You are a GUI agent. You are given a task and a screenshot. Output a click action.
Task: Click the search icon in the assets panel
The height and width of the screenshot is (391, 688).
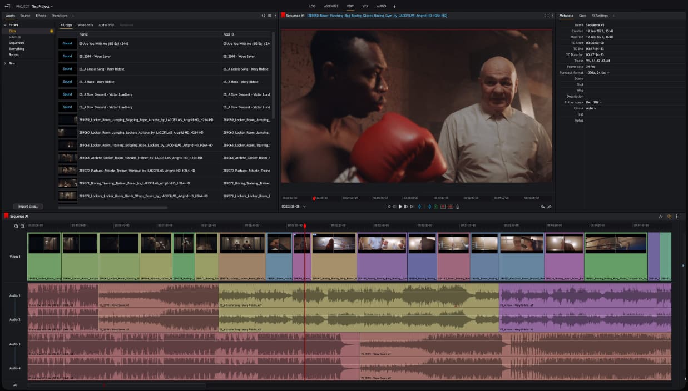(264, 16)
